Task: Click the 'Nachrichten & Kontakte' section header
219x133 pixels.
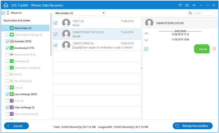Action: (x=17, y=20)
